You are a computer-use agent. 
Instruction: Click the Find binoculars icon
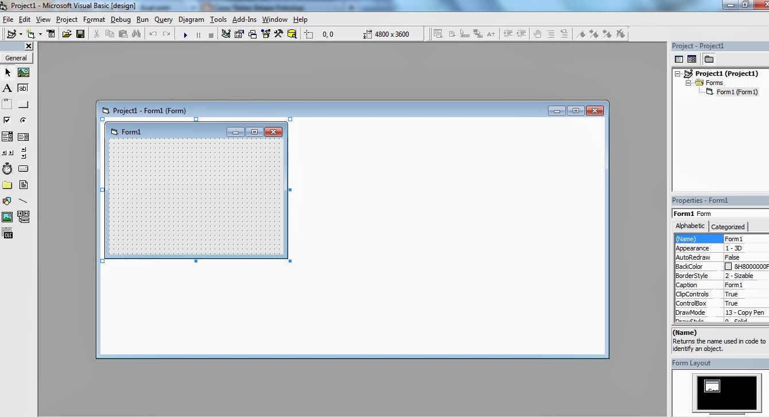click(x=136, y=34)
